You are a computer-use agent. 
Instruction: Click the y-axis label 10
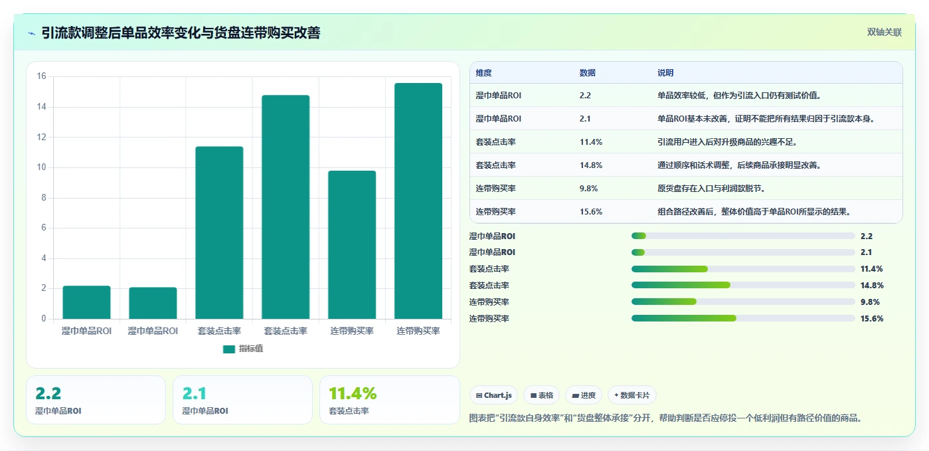point(41,167)
